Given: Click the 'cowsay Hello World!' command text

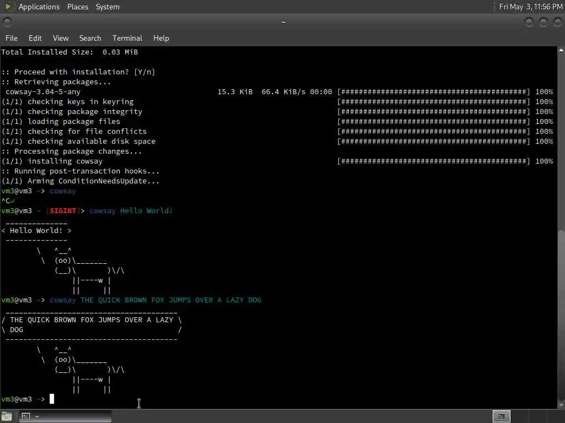Looking at the screenshot, I should (131, 211).
